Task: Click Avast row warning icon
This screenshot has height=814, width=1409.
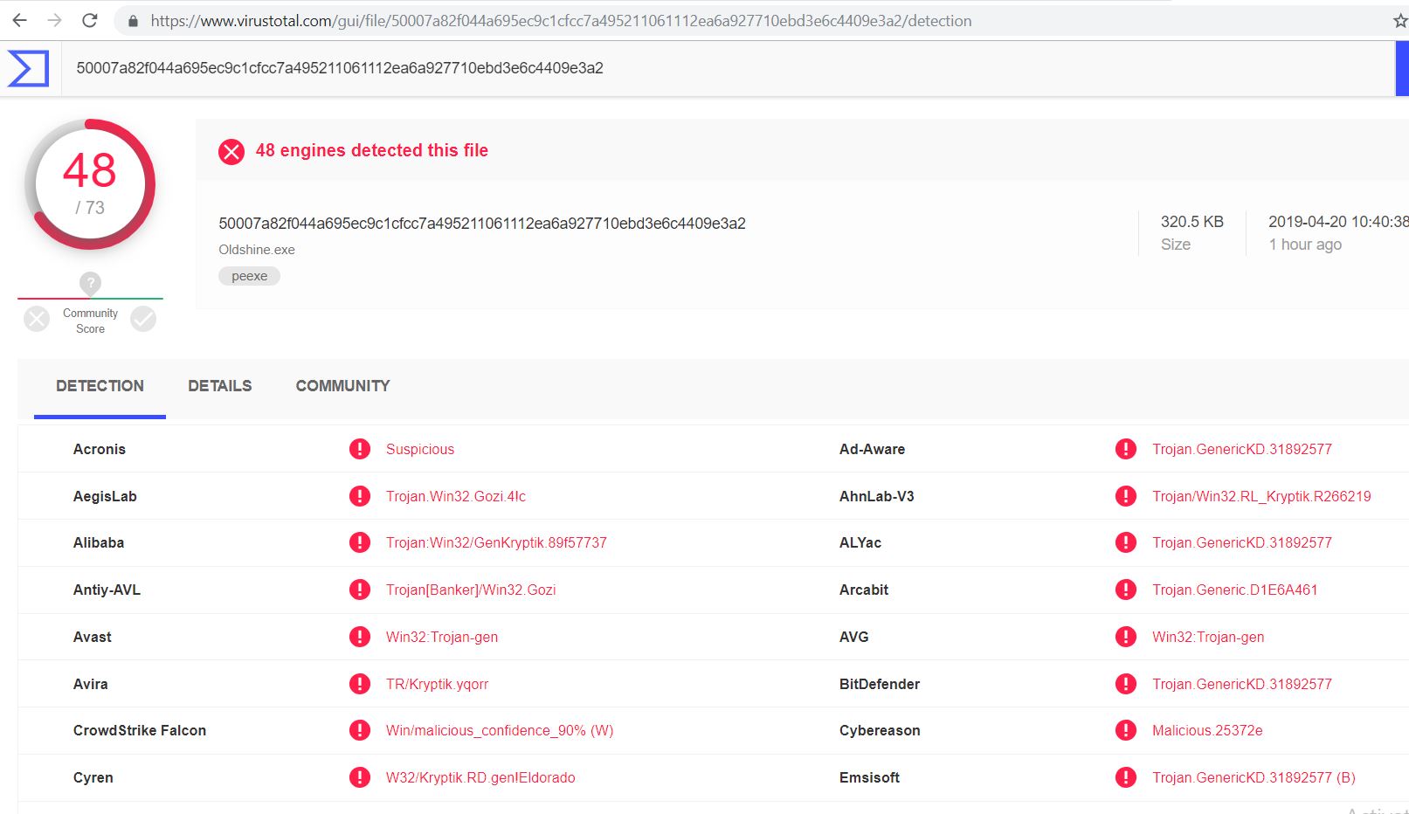Action: 360,637
